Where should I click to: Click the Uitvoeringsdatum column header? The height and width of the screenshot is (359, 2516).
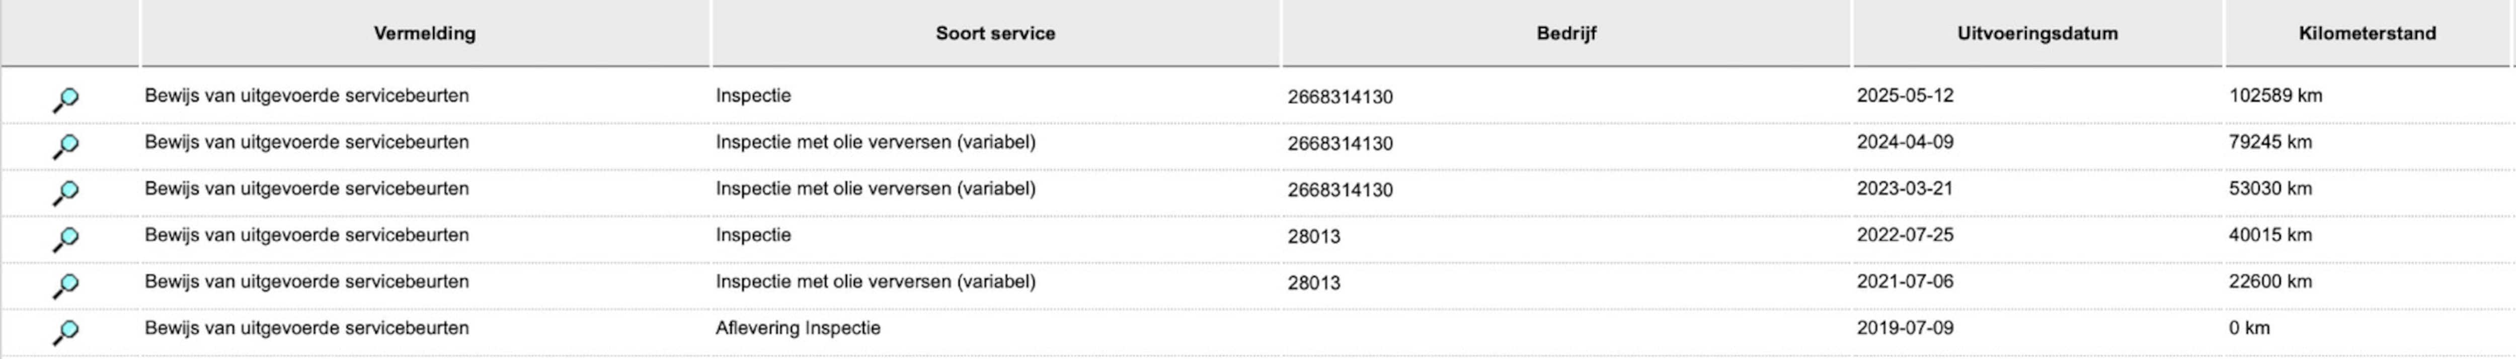click(x=2036, y=33)
